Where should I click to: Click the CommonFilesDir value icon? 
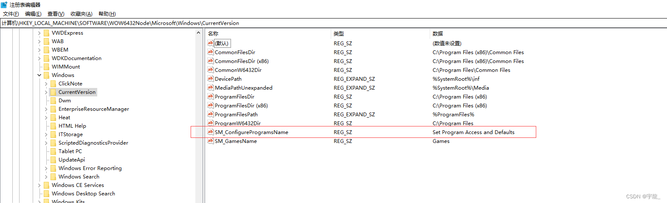pos(210,52)
